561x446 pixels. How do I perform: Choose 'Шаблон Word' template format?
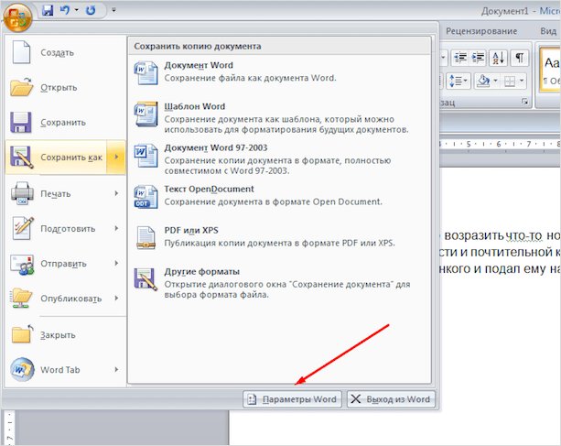pos(194,106)
